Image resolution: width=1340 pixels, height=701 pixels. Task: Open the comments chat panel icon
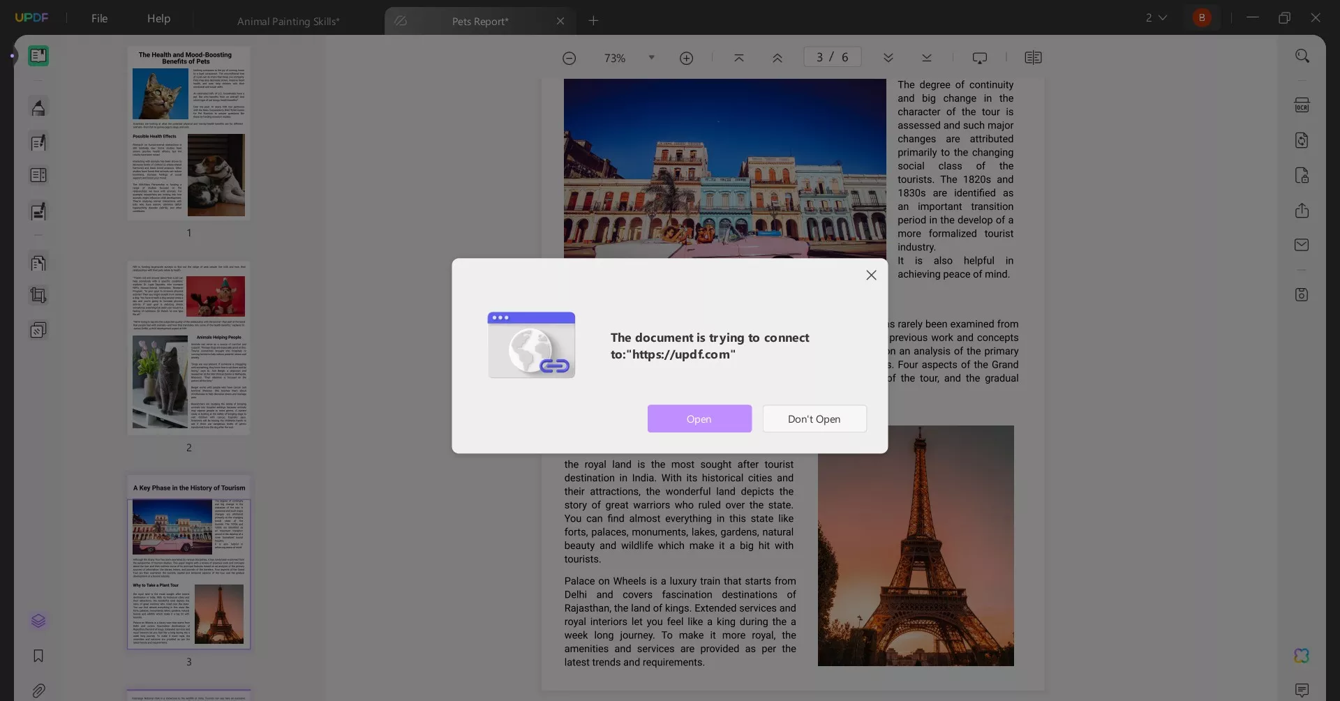click(1302, 691)
